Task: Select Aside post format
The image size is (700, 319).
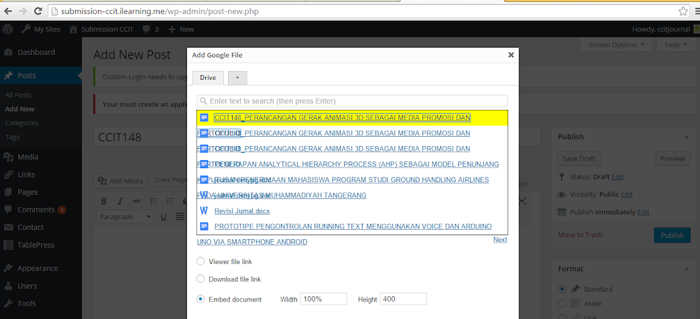Action: pos(563,304)
